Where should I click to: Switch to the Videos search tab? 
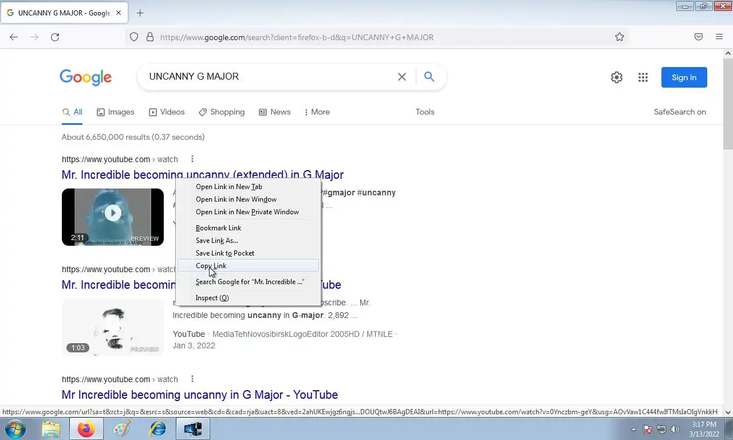(x=167, y=112)
